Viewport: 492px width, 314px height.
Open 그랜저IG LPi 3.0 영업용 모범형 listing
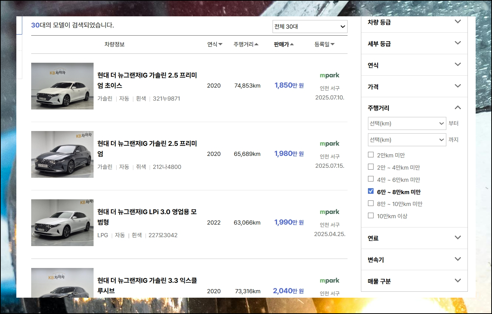(x=147, y=217)
